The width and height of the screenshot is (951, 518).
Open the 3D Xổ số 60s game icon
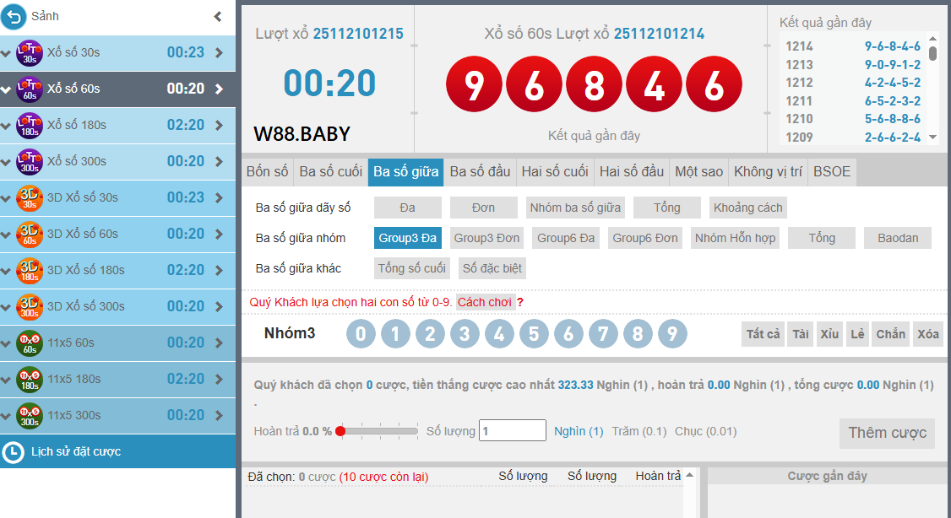(30, 235)
